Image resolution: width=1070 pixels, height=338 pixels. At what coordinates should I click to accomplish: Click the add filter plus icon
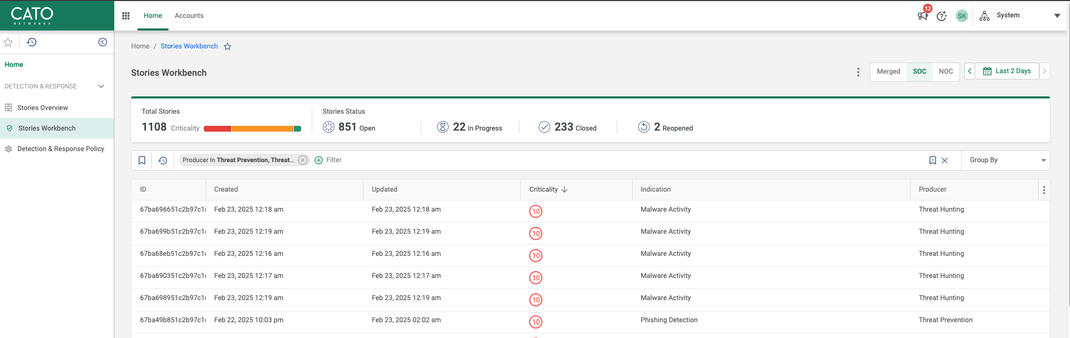(319, 160)
